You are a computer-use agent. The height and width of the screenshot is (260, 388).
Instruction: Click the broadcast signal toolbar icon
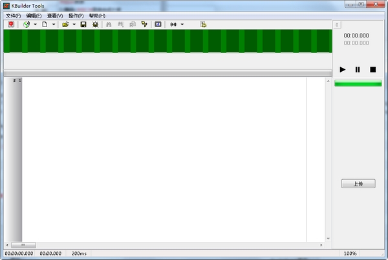coord(173,24)
